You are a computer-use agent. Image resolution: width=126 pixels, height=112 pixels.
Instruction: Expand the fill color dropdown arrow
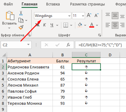click(85, 25)
